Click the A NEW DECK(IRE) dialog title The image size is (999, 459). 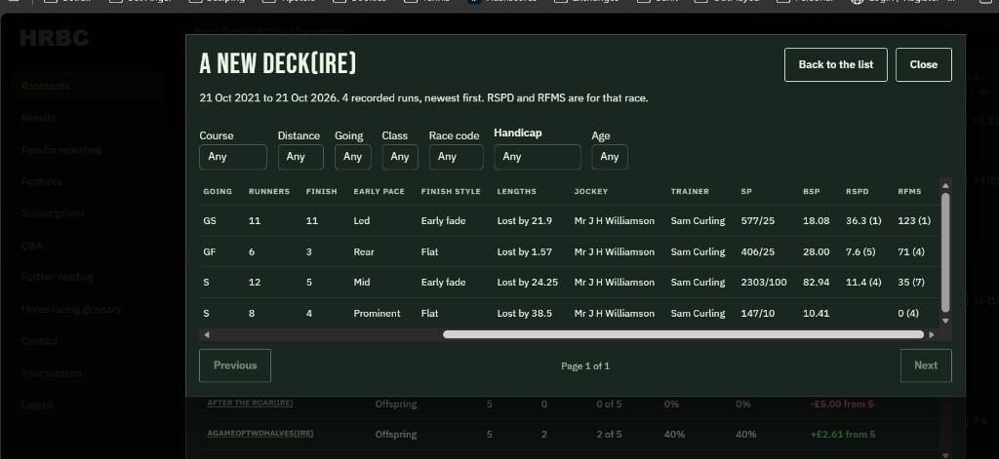coord(278,63)
